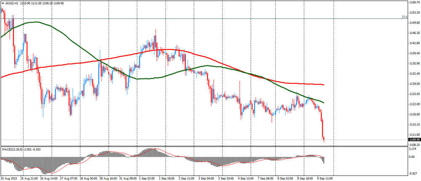This screenshot has width=421, height=181.
Task: Click the 23.6 Fibonacci level label
Action: click(x=404, y=17)
